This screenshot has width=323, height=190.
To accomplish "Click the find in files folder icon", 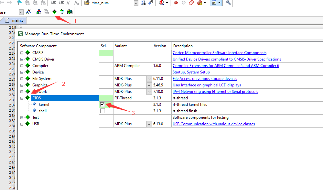I will tap(87, 3).
